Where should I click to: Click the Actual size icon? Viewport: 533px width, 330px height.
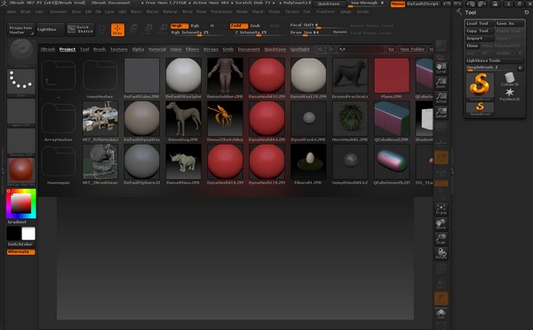(x=442, y=98)
